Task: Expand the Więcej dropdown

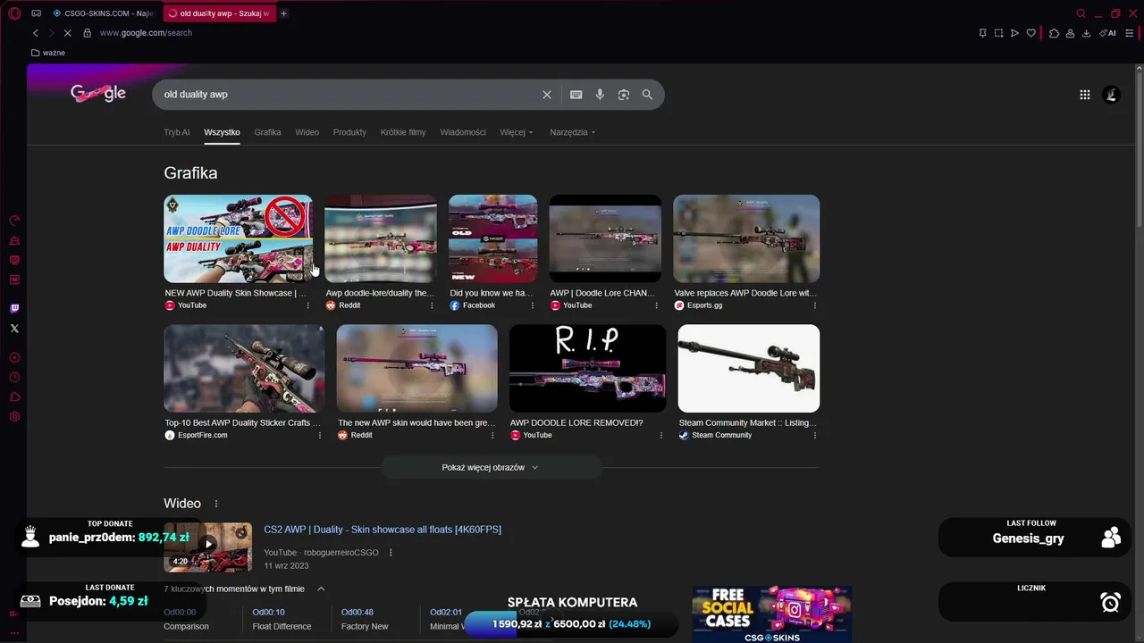Action: click(x=516, y=132)
